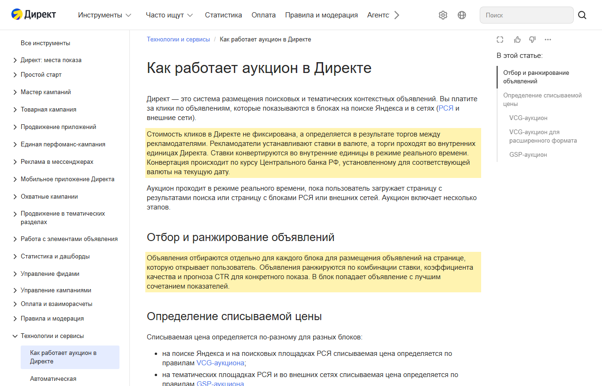Viewport: 602px width, 386px height.
Task: Jump to Отбор и ранжирование объявлений in contents
Action: (536, 77)
